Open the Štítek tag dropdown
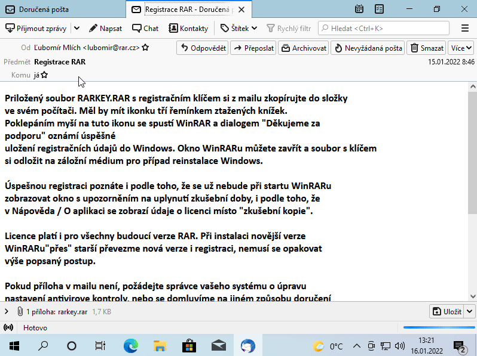 239,29
